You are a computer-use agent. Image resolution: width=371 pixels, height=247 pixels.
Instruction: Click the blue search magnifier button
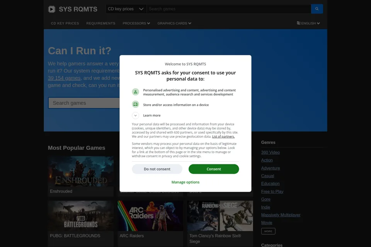317,9
